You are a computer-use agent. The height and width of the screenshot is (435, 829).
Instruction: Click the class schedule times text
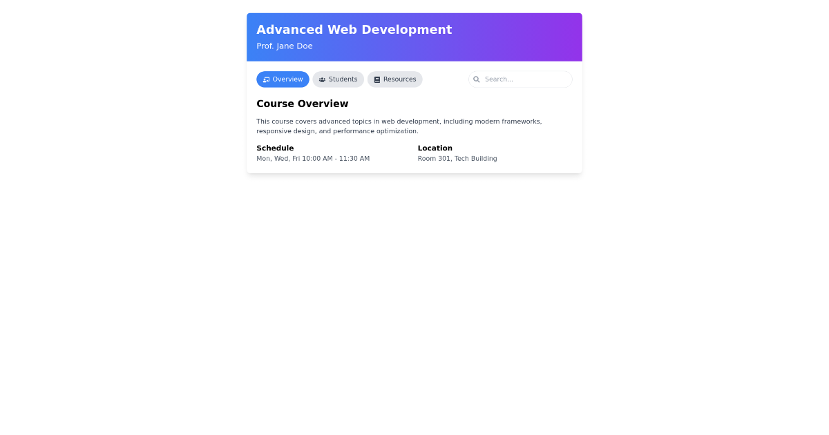(313, 158)
